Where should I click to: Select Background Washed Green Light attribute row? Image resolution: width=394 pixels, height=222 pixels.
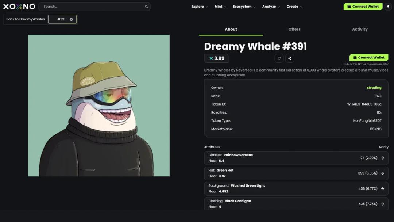pos(296,188)
